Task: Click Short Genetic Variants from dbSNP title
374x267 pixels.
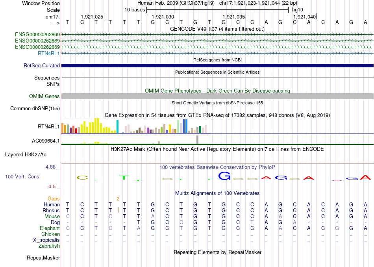Action: click(x=217, y=103)
